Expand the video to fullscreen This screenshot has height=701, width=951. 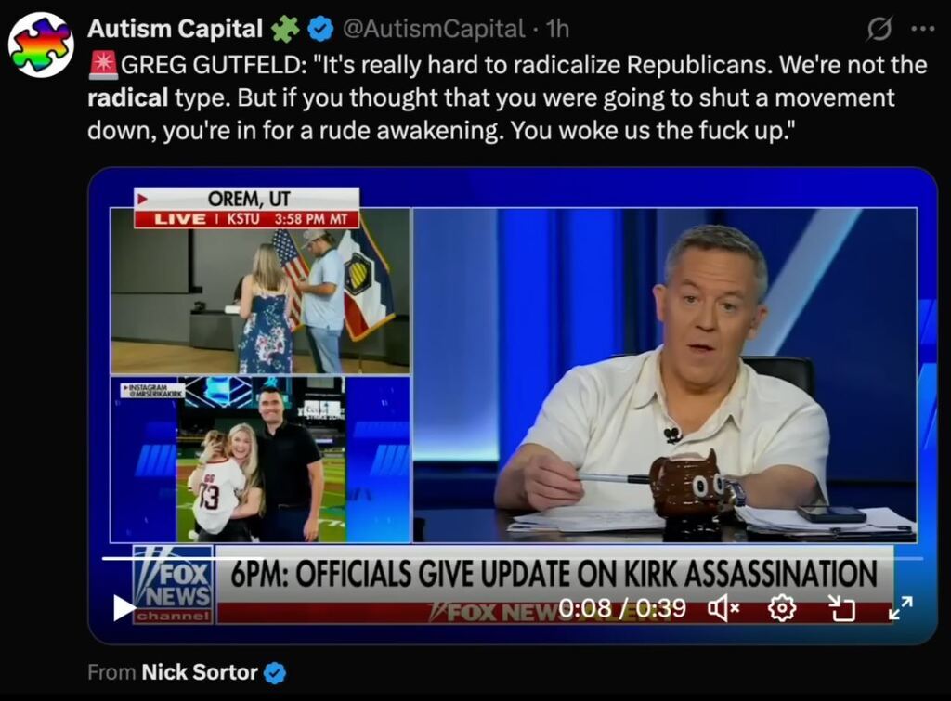pyautogui.click(x=901, y=607)
